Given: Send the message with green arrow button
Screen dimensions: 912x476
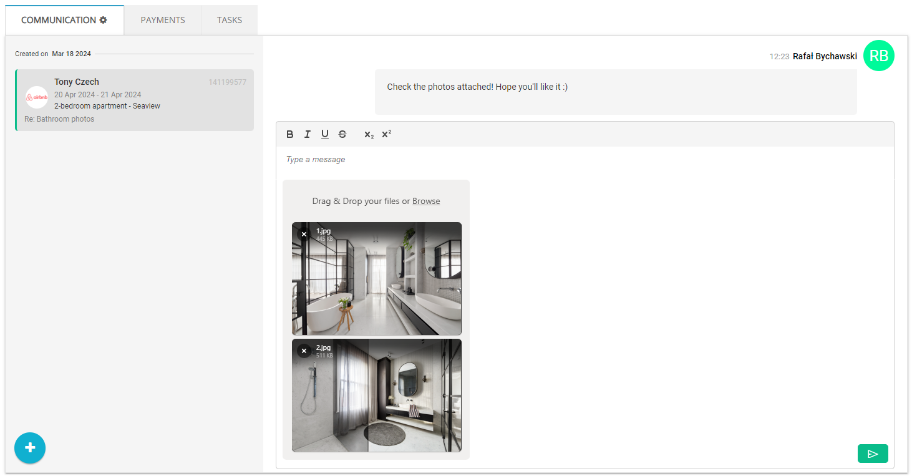Looking at the screenshot, I should click(873, 454).
